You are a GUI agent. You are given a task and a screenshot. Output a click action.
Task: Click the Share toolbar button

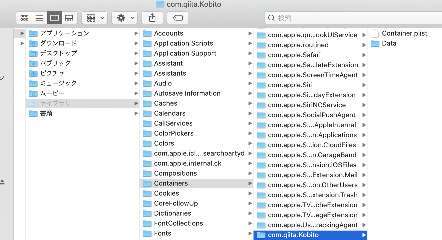click(152, 18)
